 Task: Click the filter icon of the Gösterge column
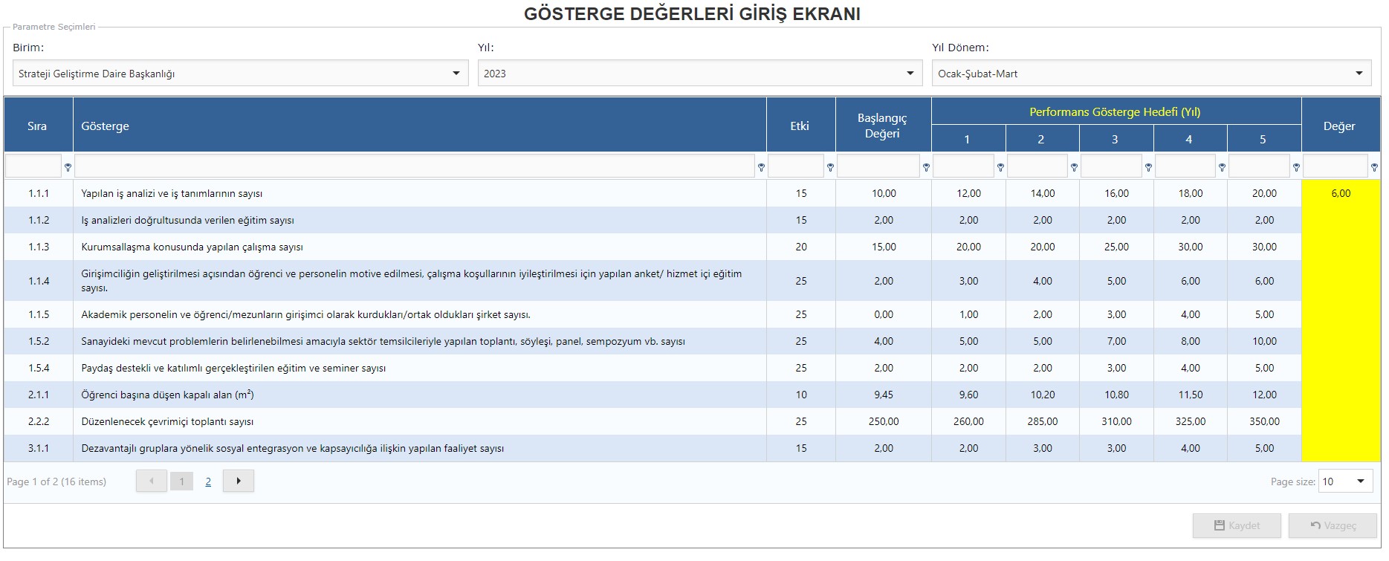point(761,167)
